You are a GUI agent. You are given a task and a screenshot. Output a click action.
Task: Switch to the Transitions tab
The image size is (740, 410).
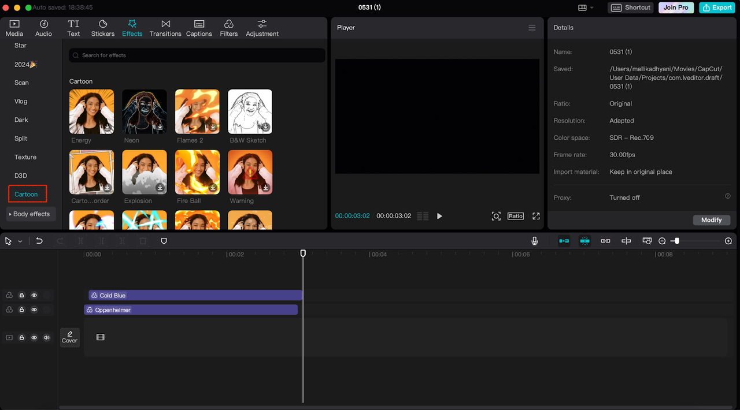(x=165, y=28)
